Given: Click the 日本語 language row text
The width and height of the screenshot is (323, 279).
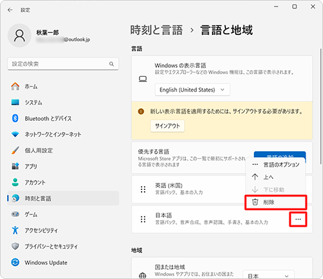Looking at the screenshot, I should pos(163,215).
